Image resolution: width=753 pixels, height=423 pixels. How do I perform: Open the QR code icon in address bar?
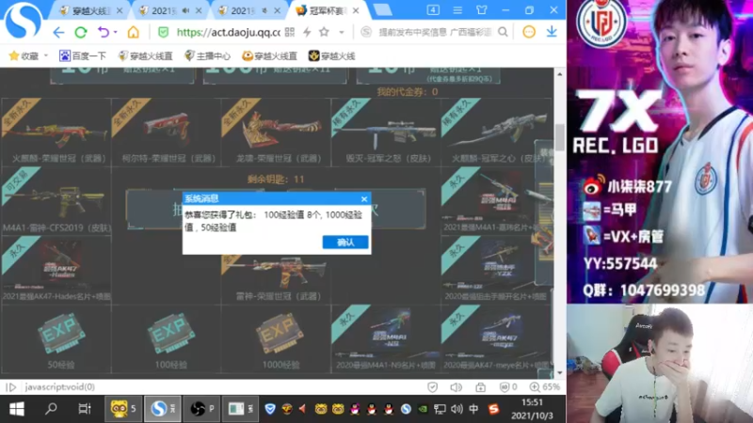coord(290,32)
